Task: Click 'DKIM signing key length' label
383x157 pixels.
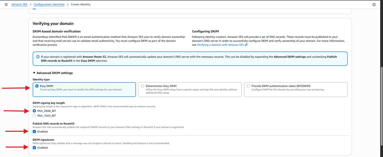Action: [49, 103]
